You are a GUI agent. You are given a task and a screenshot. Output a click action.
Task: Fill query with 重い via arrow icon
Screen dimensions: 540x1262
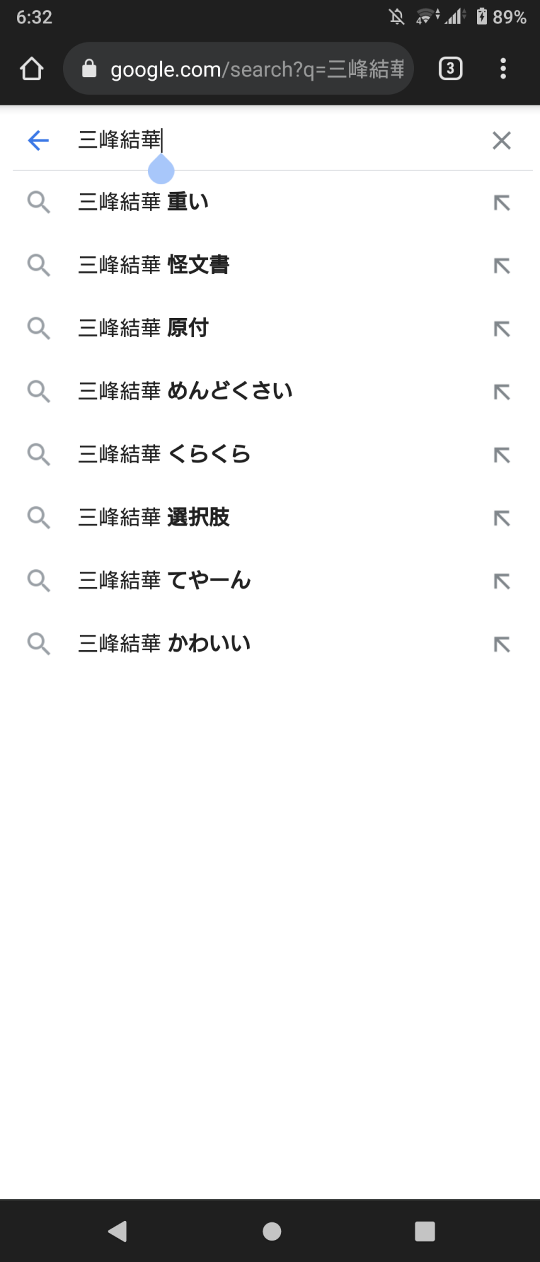(502, 203)
